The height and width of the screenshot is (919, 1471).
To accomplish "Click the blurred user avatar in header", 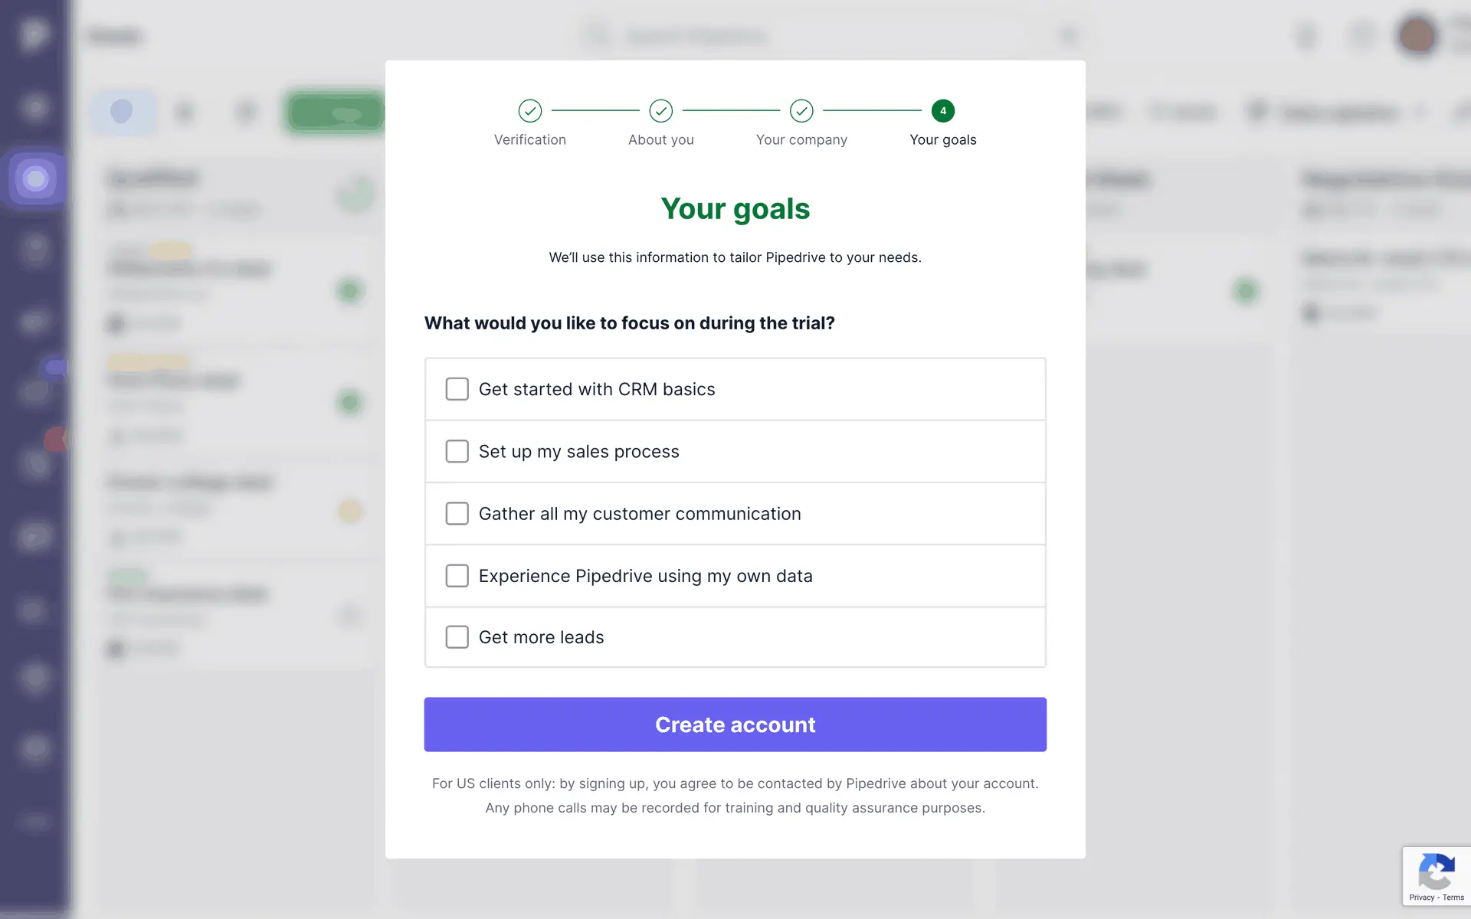I will click(1417, 35).
